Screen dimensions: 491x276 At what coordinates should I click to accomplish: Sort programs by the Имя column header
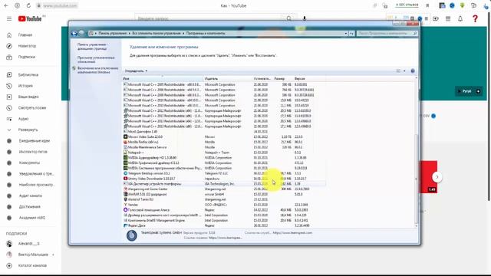click(x=163, y=78)
